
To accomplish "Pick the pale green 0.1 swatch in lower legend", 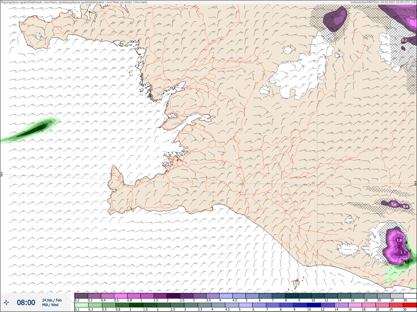I will click(81, 305).
